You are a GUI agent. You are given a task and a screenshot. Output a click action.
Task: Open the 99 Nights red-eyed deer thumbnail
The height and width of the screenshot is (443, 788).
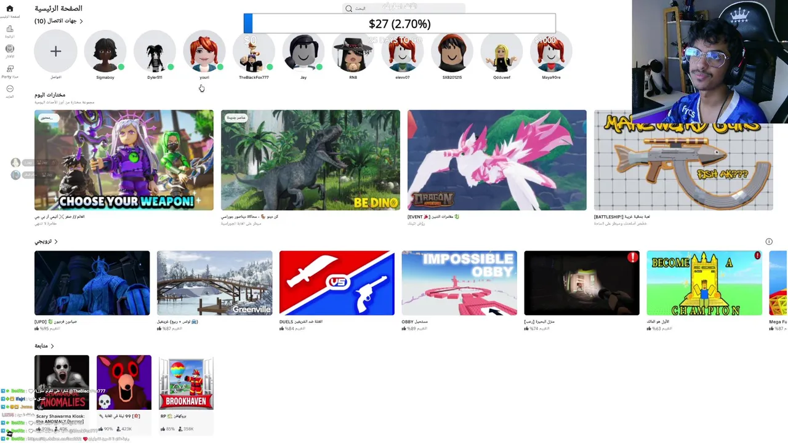click(x=124, y=382)
